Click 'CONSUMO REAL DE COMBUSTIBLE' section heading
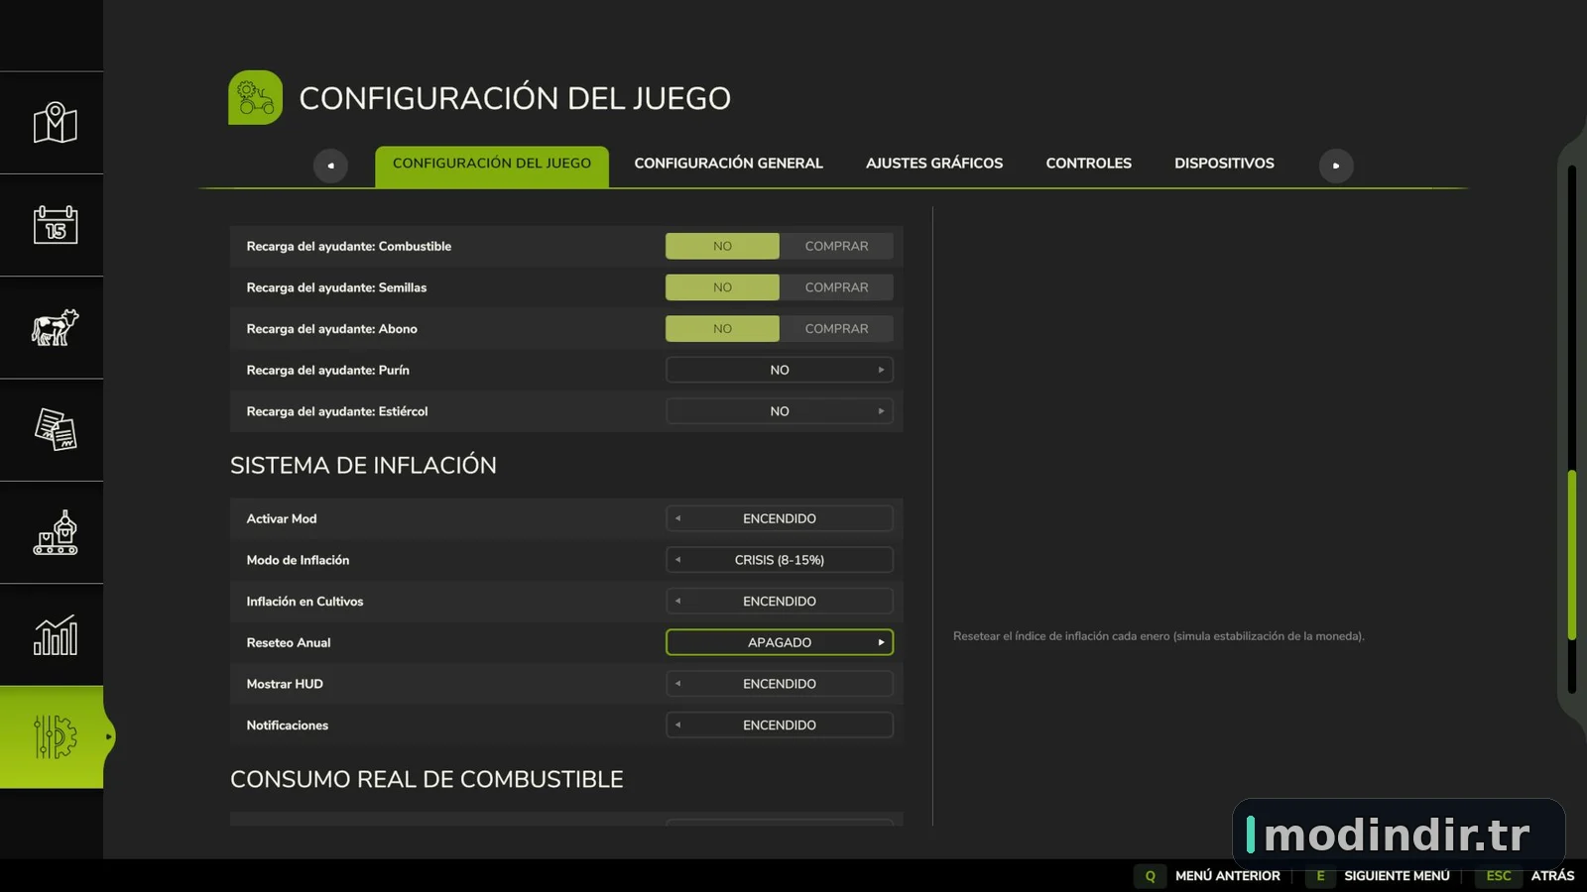This screenshot has width=1587, height=892. [427, 779]
